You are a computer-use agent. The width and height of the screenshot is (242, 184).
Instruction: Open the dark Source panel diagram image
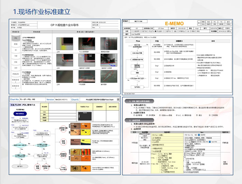85,116
